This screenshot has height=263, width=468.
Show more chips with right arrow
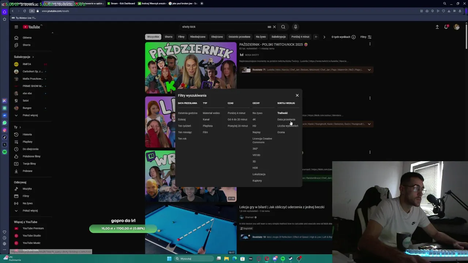(x=324, y=37)
